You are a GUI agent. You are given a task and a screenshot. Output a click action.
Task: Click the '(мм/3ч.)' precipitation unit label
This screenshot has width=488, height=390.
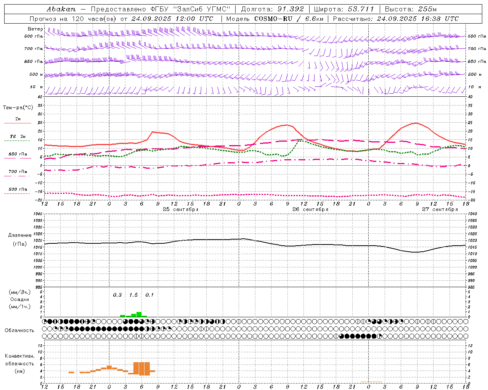coord(19,292)
